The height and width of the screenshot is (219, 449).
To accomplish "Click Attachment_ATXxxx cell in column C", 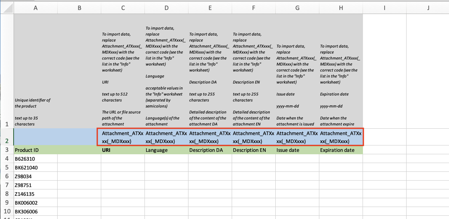I will tap(123, 137).
